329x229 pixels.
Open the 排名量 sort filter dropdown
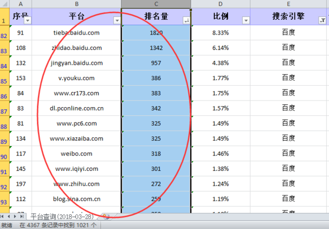(x=186, y=20)
